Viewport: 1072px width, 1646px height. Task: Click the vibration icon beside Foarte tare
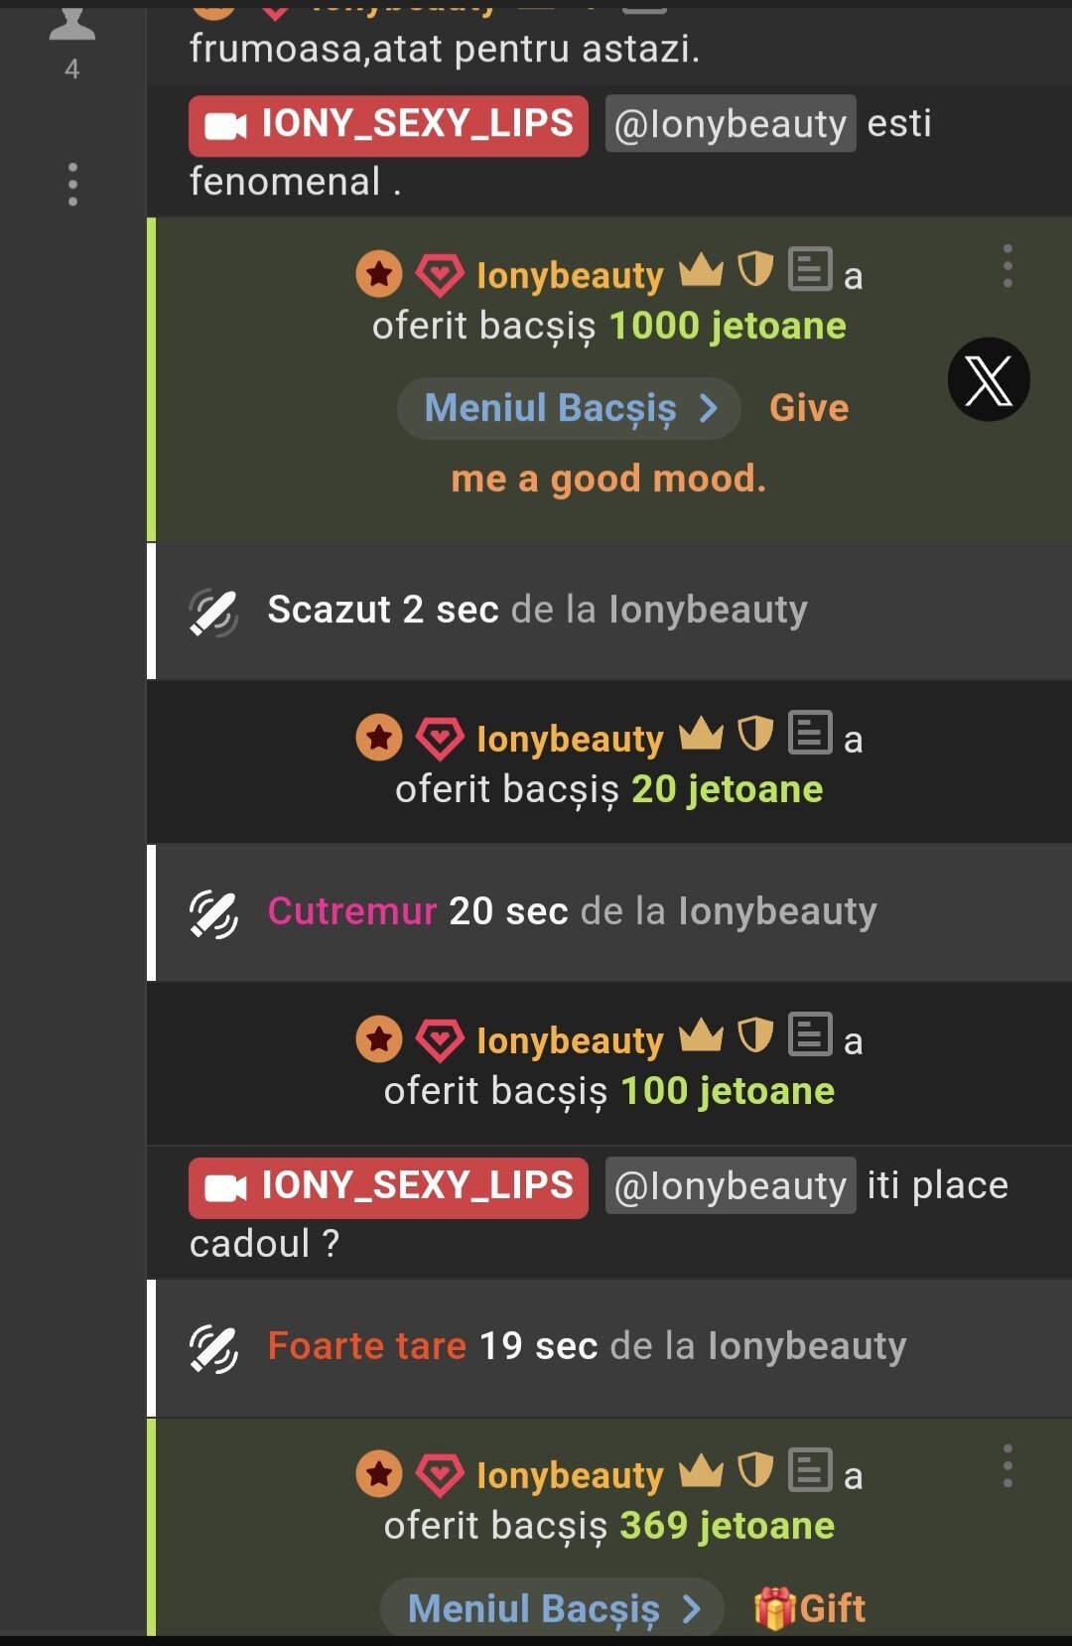click(213, 1348)
